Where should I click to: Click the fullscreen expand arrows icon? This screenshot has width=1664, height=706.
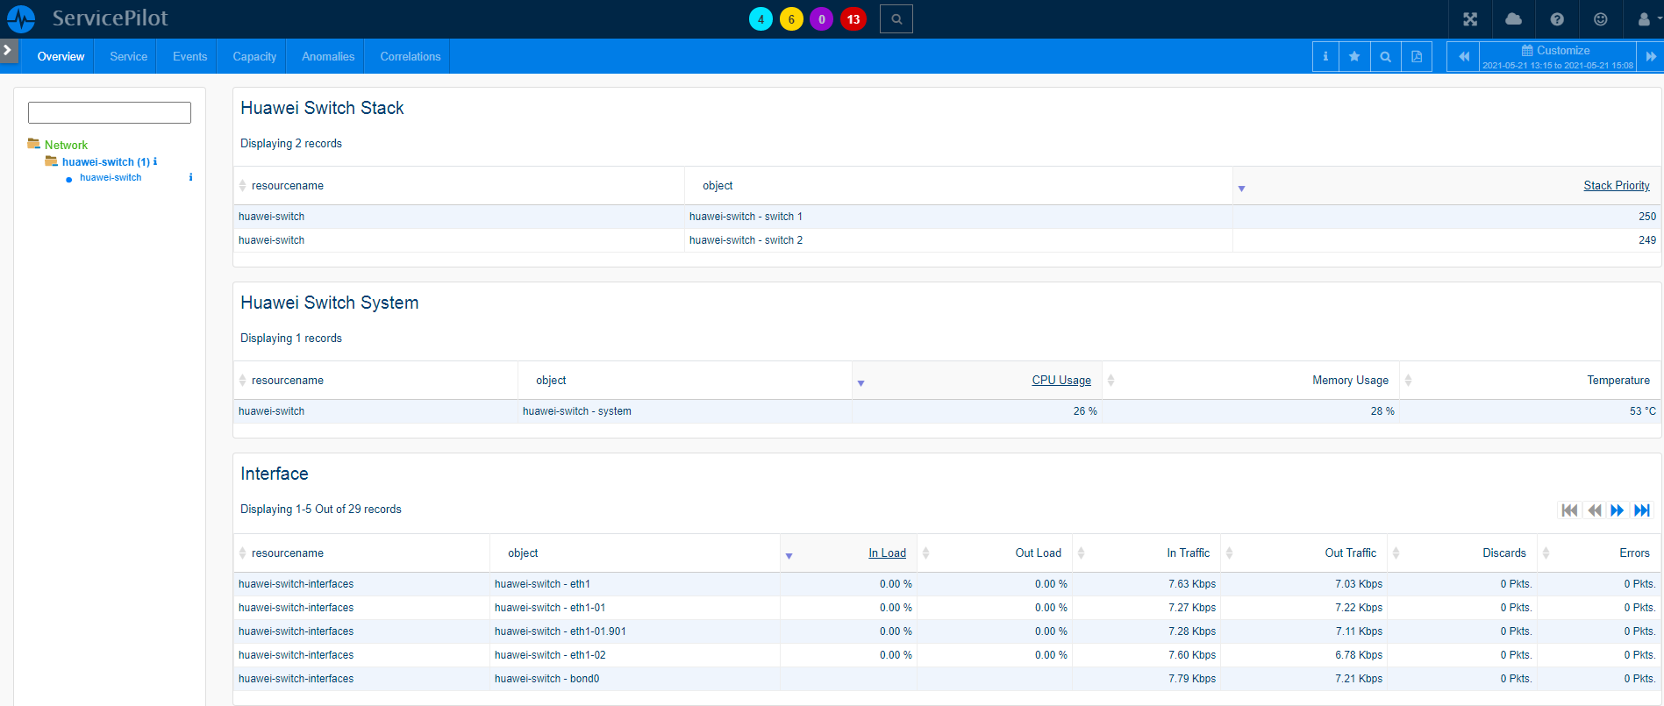click(1470, 19)
